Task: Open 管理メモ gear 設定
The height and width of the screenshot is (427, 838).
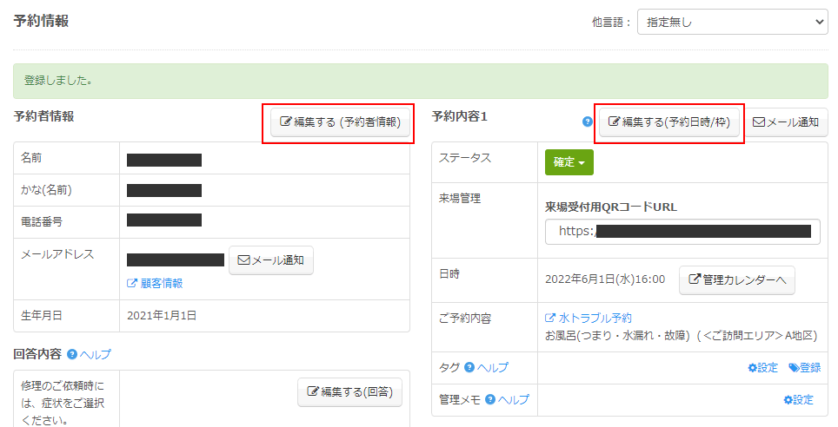Action: (798, 399)
